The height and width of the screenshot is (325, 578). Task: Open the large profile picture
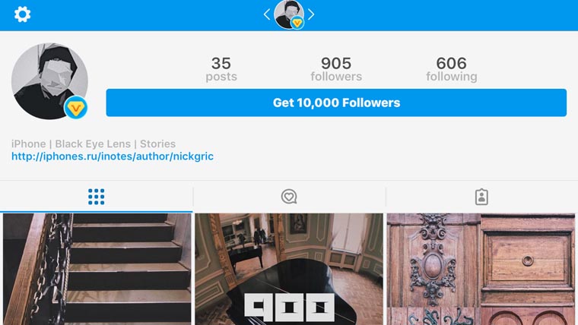pos(47,80)
